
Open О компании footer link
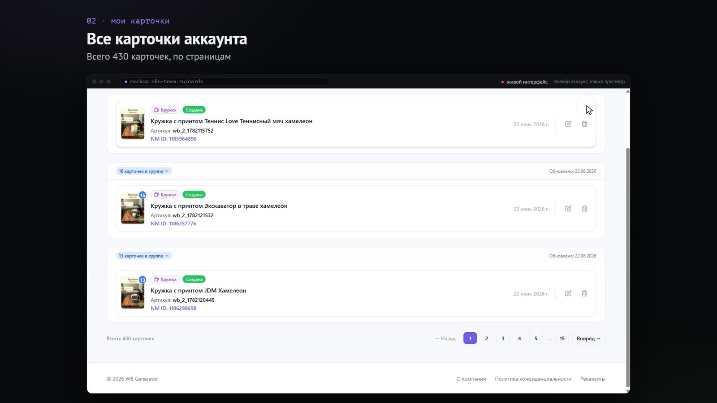(x=471, y=379)
